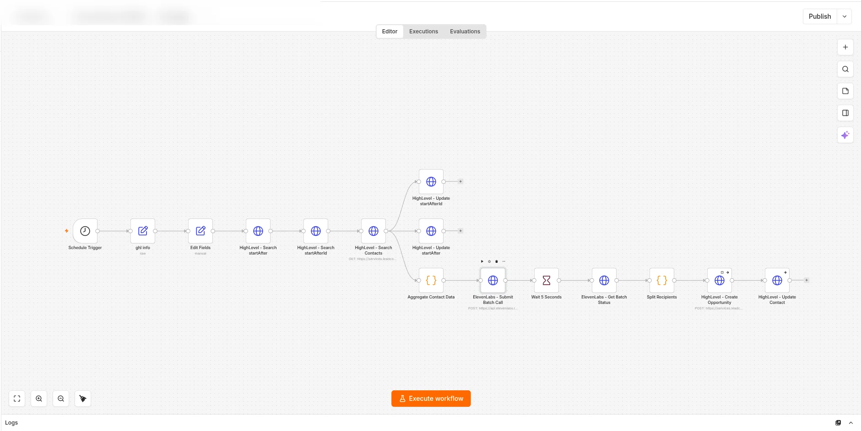Delete the Submit Batch Call node with trash icon
This screenshot has width=861, height=431.
[x=497, y=261]
